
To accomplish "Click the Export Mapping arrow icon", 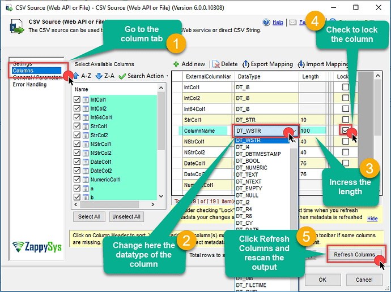I will pos(245,64).
